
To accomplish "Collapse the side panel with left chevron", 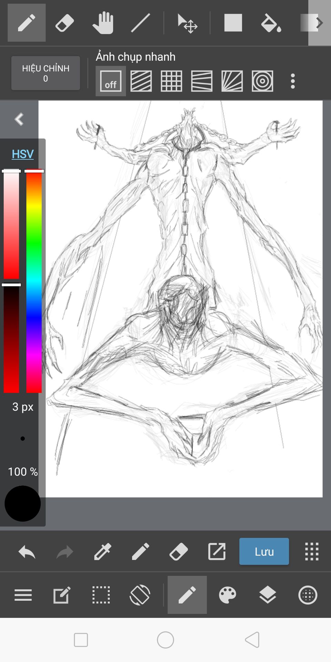I will pos(19,119).
